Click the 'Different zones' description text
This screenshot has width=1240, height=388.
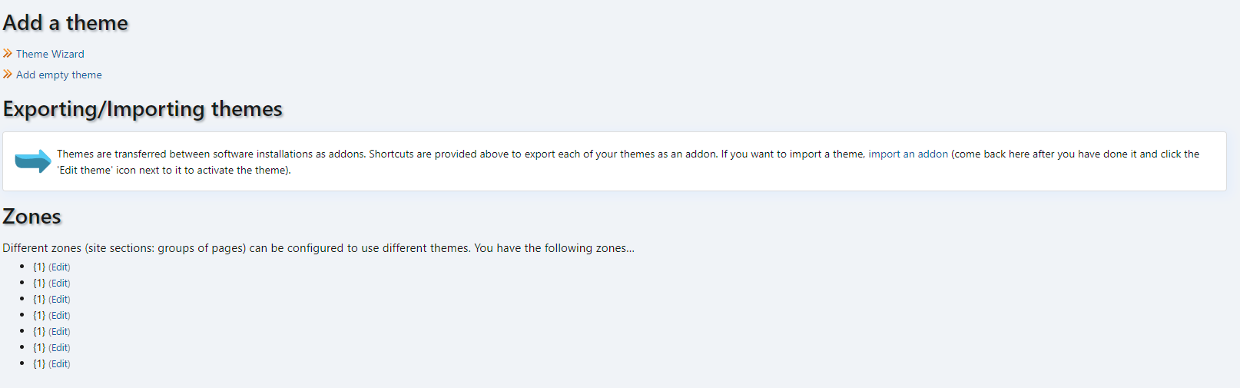[318, 248]
